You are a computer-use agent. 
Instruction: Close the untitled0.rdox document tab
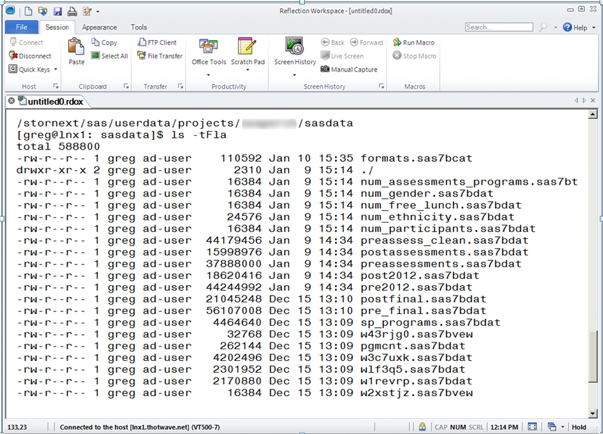point(12,101)
